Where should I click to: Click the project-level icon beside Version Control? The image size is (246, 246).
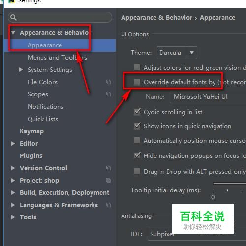point(108,168)
